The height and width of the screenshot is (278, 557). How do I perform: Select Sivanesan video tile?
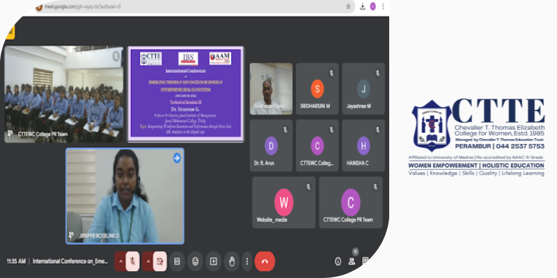click(x=271, y=89)
